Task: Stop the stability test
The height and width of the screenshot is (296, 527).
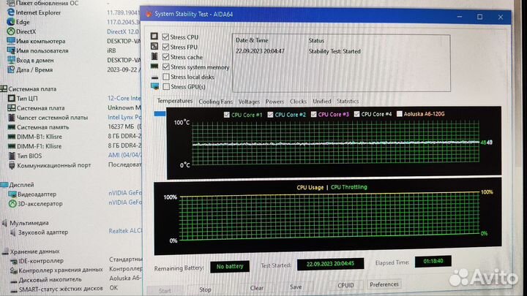Action: click(205, 289)
